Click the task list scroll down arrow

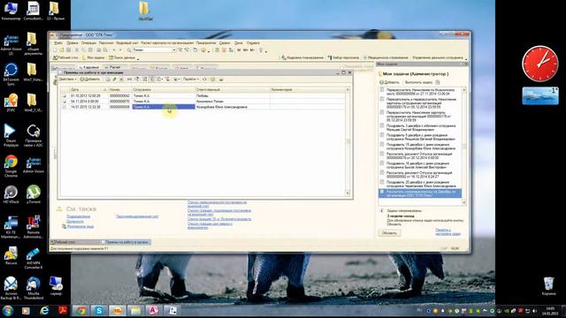[x=464, y=202]
